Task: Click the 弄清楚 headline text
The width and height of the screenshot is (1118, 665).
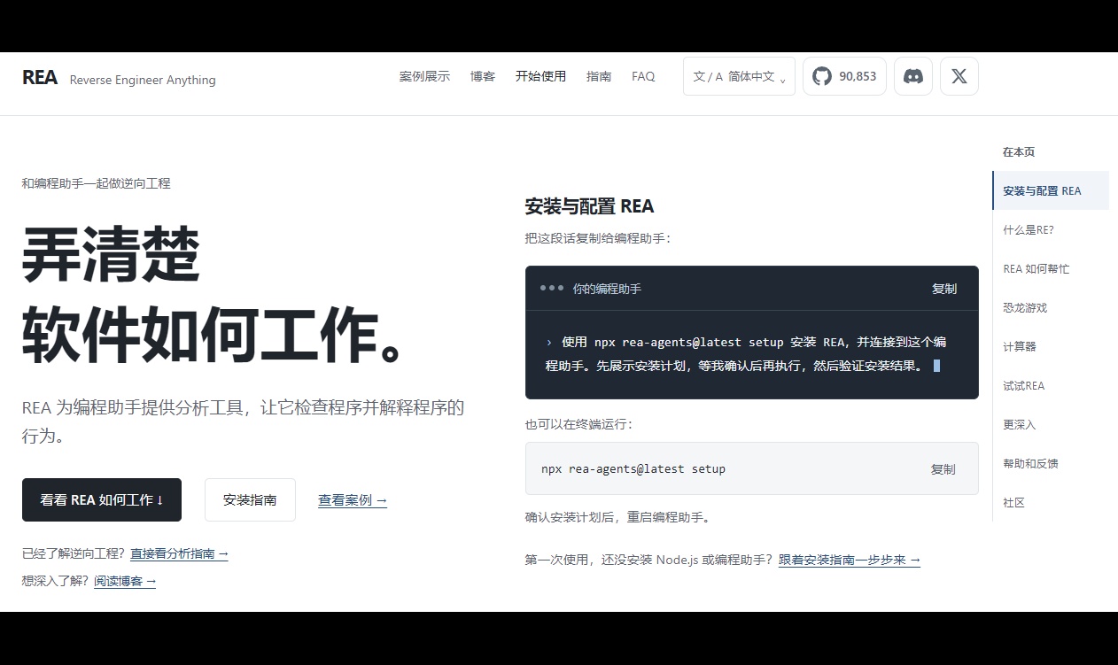Action: click(x=111, y=254)
